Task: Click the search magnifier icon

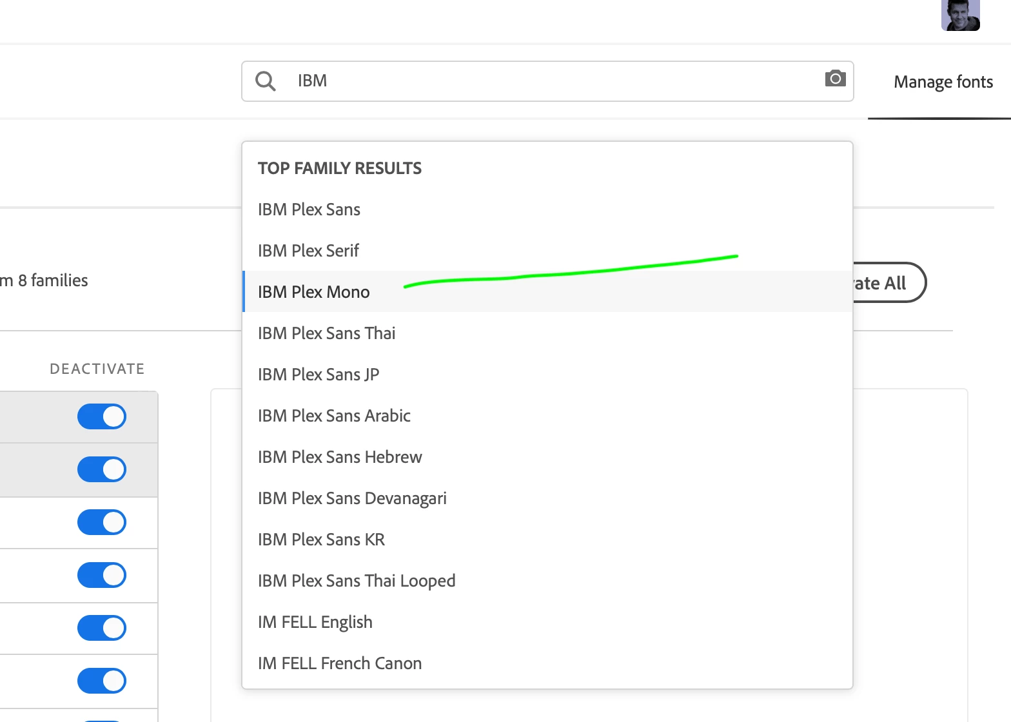Action: pos(265,81)
